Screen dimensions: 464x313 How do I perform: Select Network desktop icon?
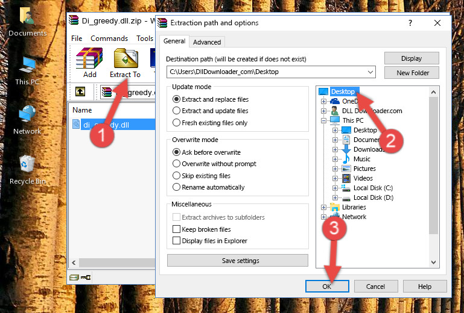[27, 120]
